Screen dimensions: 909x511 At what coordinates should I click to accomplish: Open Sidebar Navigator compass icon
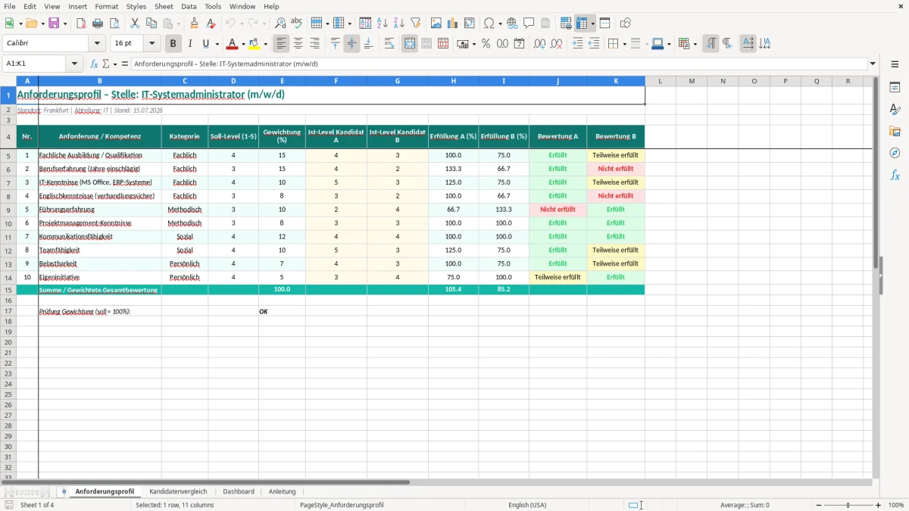895,153
